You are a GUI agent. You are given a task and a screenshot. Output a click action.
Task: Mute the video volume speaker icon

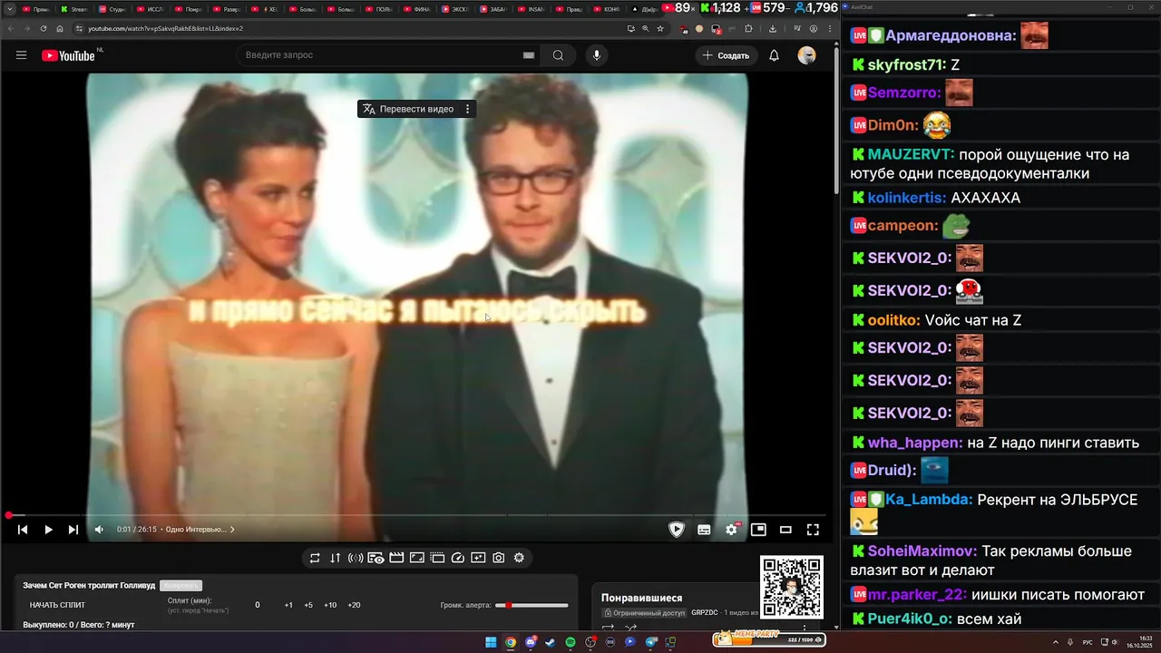tap(99, 530)
